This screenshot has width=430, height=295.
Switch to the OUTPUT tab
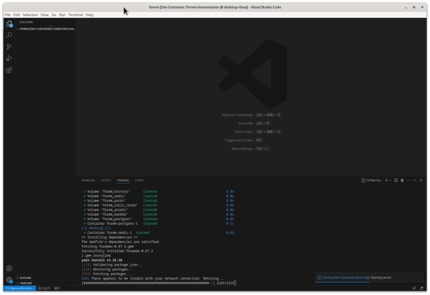point(106,180)
